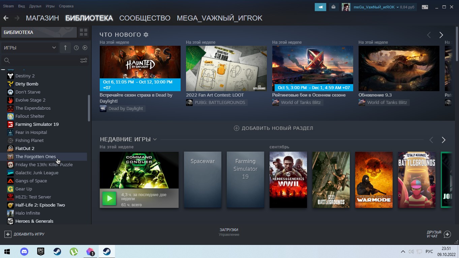
Task: Switch library to grid collections view icon
Action: (84, 32)
